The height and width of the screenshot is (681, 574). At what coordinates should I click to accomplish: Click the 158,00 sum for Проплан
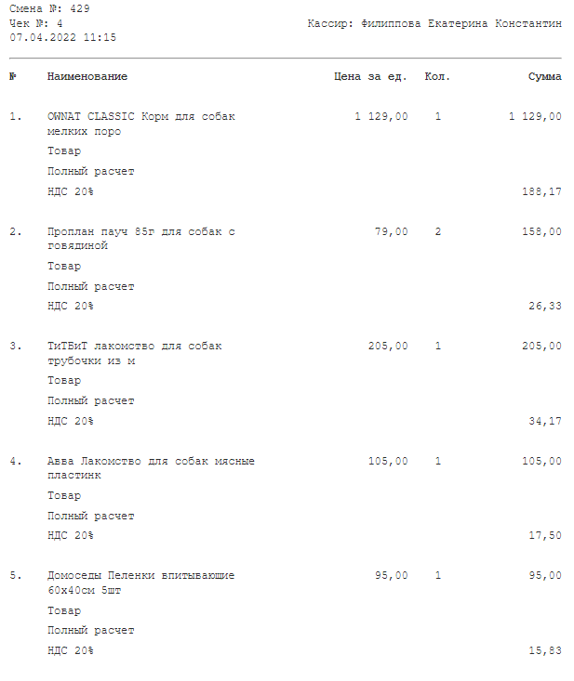click(541, 231)
